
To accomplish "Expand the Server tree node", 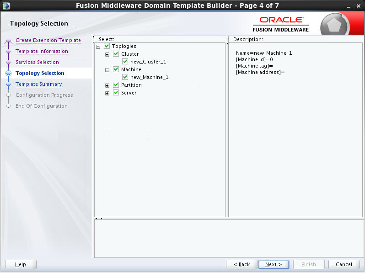I will [x=107, y=94].
